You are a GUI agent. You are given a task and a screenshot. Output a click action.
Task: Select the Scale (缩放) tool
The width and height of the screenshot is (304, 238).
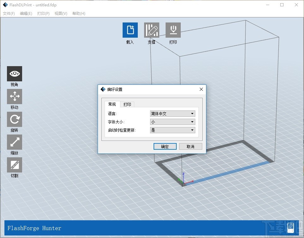[x=14, y=142]
